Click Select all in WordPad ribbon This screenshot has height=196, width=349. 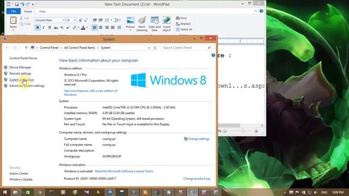coord(184,29)
